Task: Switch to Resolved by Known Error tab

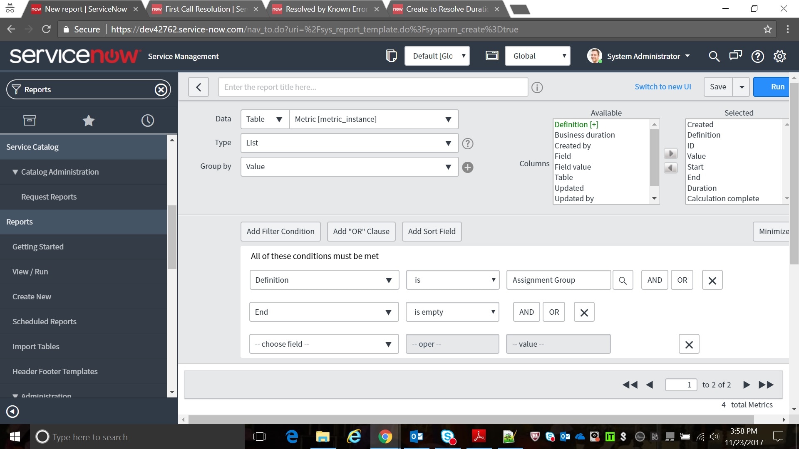Action: [326, 9]
